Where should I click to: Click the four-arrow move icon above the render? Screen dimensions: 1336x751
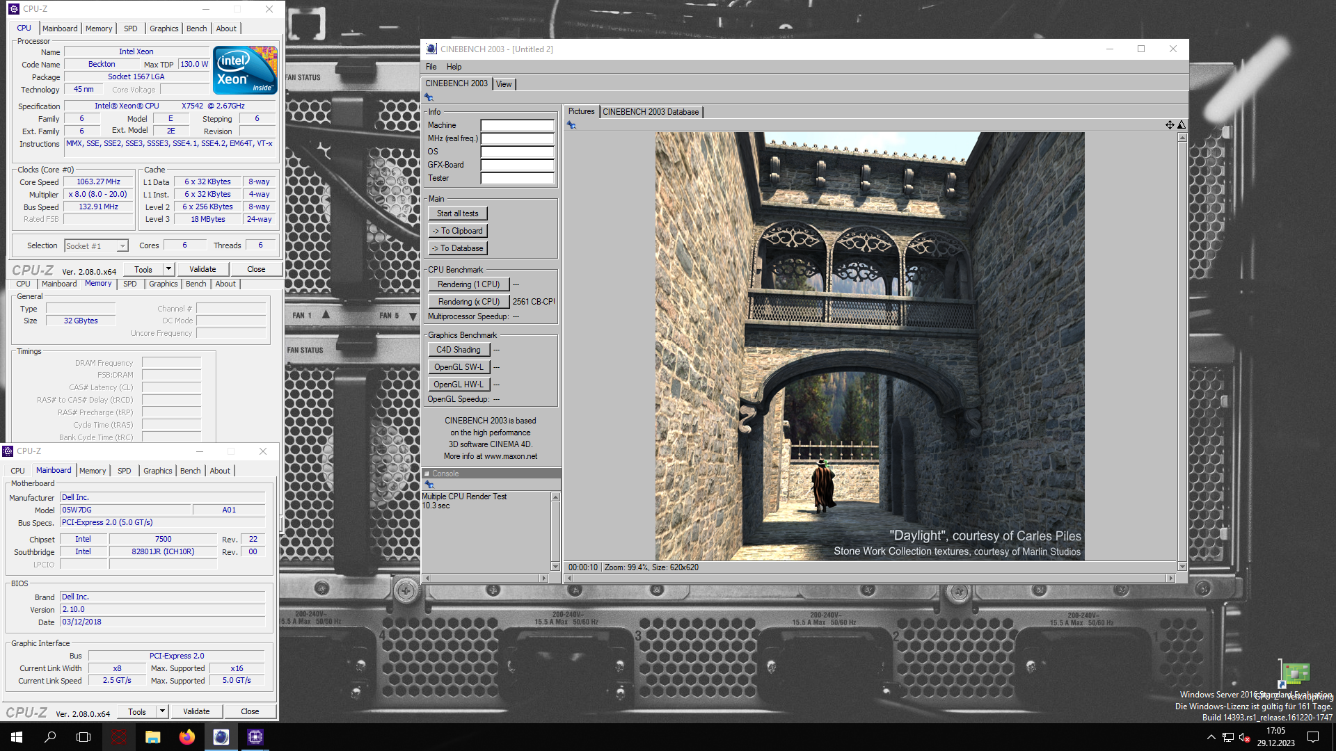pyautogui.click(x=1170, y=125)
